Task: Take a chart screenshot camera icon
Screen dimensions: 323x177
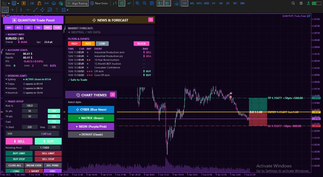Action: tap(176, 3)
